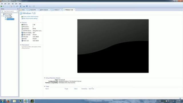
Task: Click the thumbnail bar toolbar icon
Action: (x=24, y=6)
